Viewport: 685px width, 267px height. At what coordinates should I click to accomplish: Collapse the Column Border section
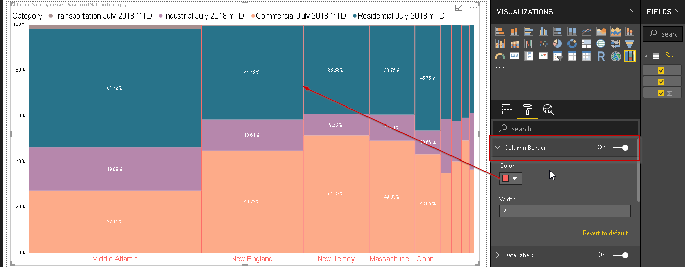(x=498, y=148)
